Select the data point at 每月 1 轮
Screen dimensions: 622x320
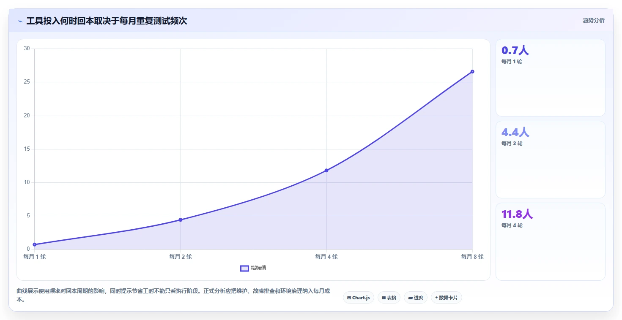point(34,244)
